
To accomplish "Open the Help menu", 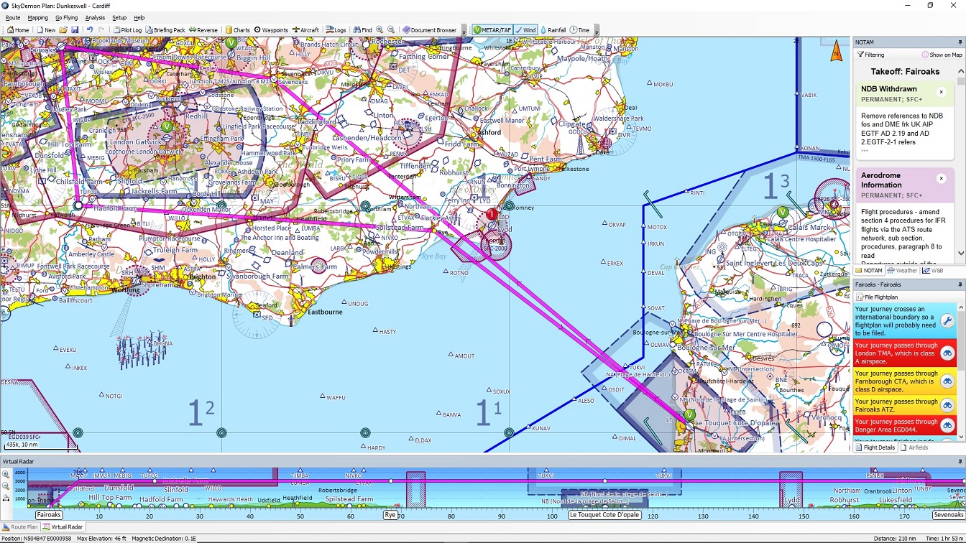I will point(139,18).
